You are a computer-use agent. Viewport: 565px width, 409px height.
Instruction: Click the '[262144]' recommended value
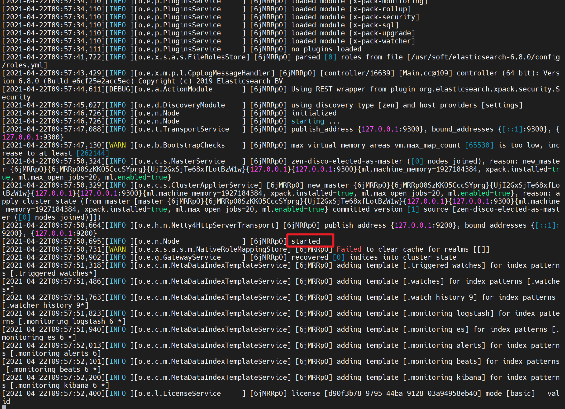(93, 153)
